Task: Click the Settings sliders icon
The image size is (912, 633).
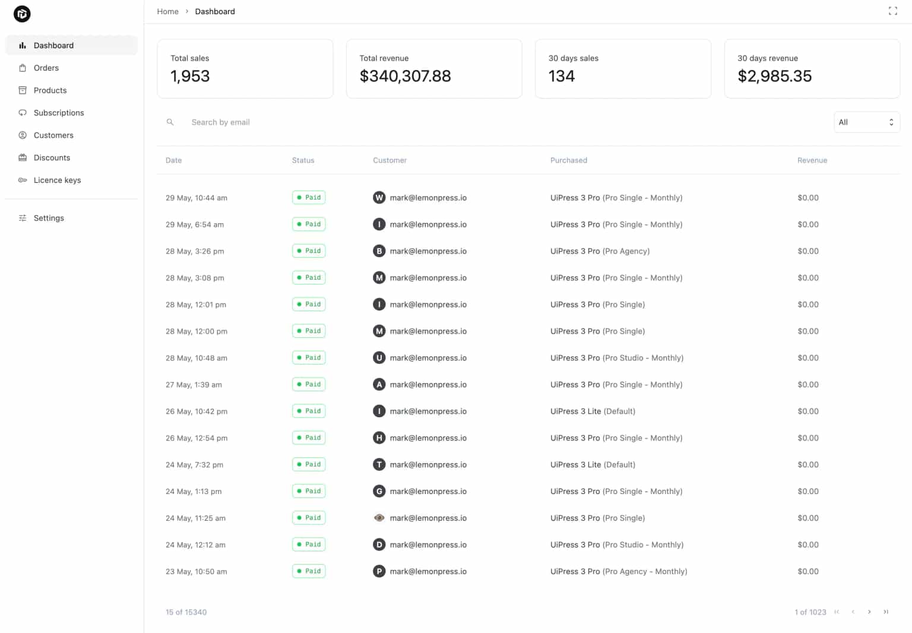Action: coord(23,219)
